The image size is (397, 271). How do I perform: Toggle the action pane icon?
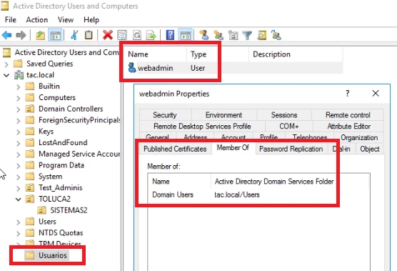click(186, 35)
